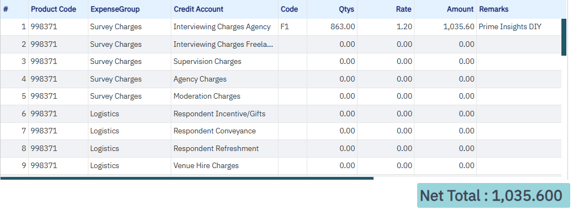This screenshot has height=210, width=573.
Task: Select the Respondent Conveyance cell
Action: tap(224, 131)
